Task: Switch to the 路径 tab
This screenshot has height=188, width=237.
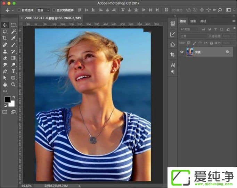Action: click(203, 21)
